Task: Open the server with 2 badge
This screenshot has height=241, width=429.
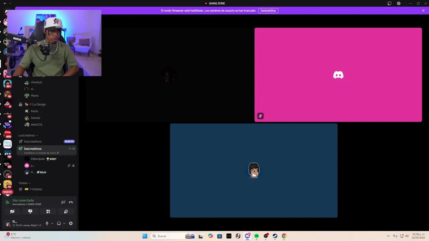Action: 7,104
